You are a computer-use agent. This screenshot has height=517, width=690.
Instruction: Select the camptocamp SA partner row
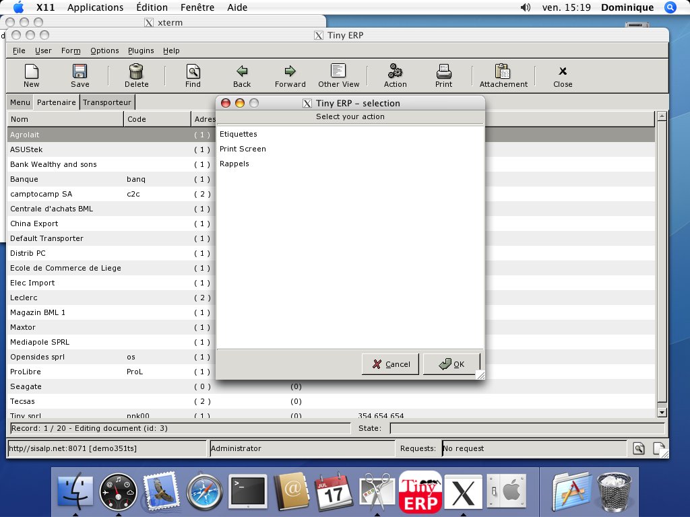point(111,194)
